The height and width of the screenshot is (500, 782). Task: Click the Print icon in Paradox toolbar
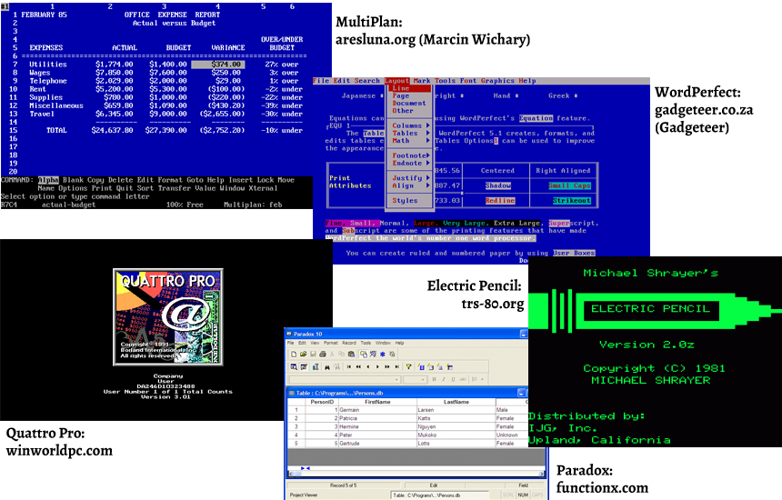(323, 354)
